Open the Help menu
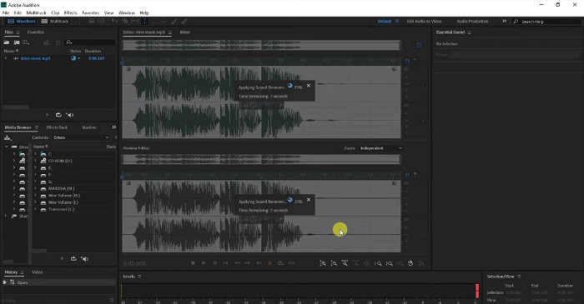The width and height of the screenshot is (584, 304). pos(144,12)
